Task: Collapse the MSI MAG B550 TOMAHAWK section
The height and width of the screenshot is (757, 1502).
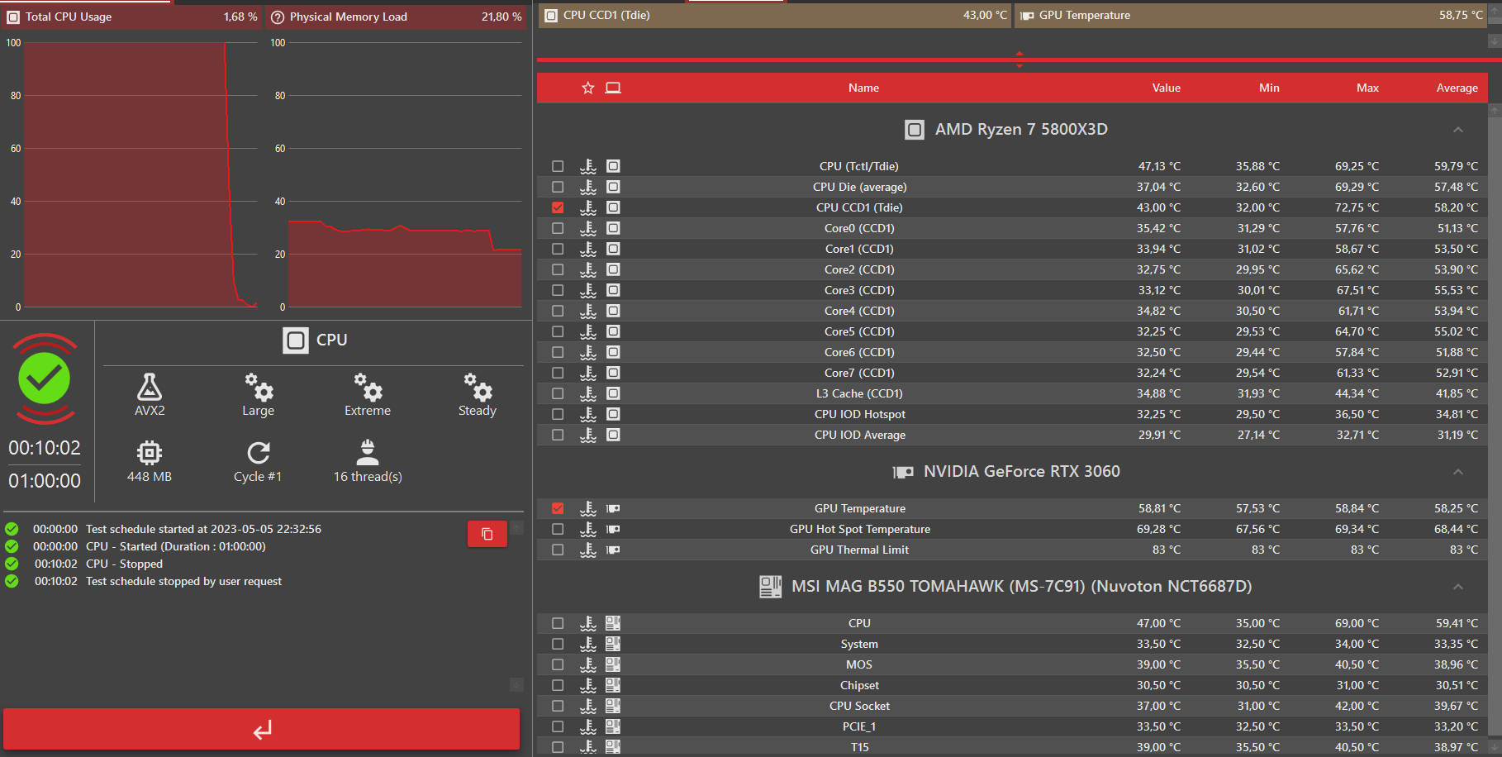Action: [1458, 587]
